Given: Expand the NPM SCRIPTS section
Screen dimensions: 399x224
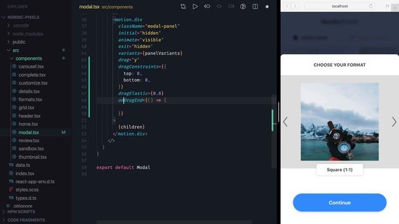Looking at the screenshot, I should [4, 212].
